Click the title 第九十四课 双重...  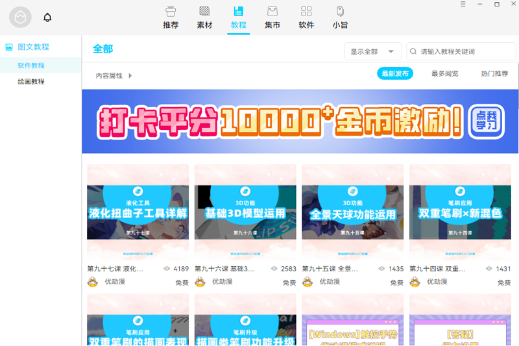click(437, 269)
